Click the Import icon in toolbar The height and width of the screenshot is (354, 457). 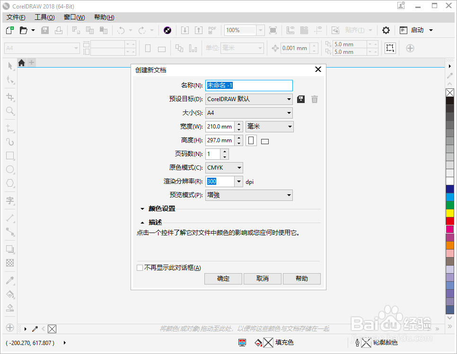185,30
